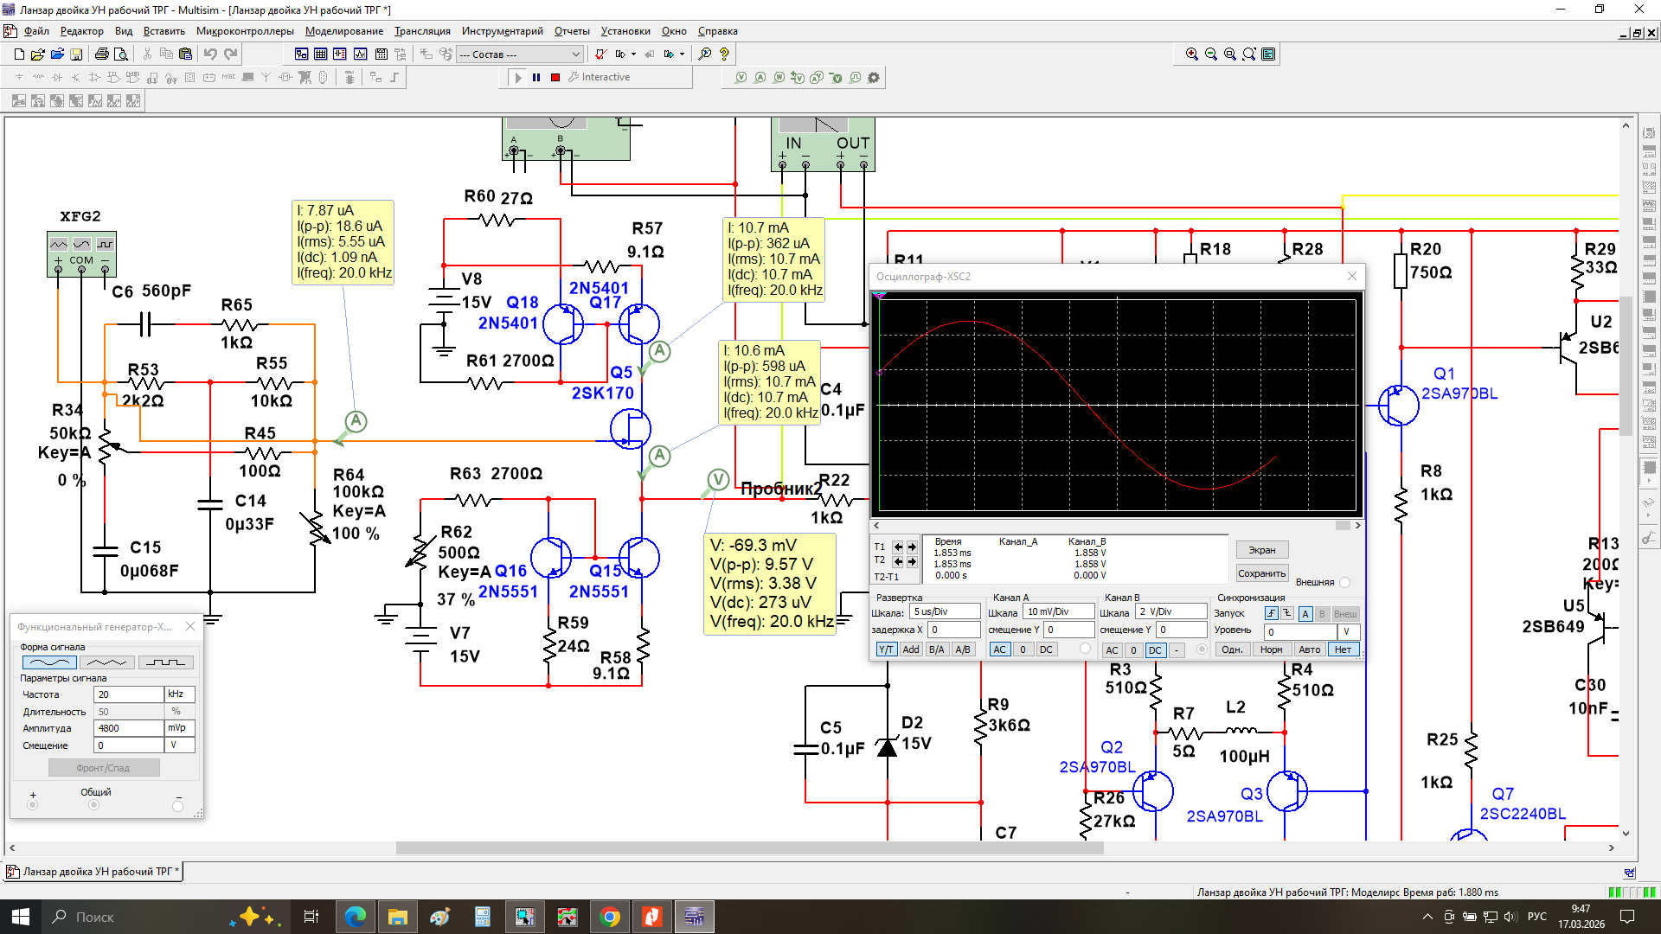Place a voltage probe from toolbar
Screen dimensions: 1661x934
(741, 77)
